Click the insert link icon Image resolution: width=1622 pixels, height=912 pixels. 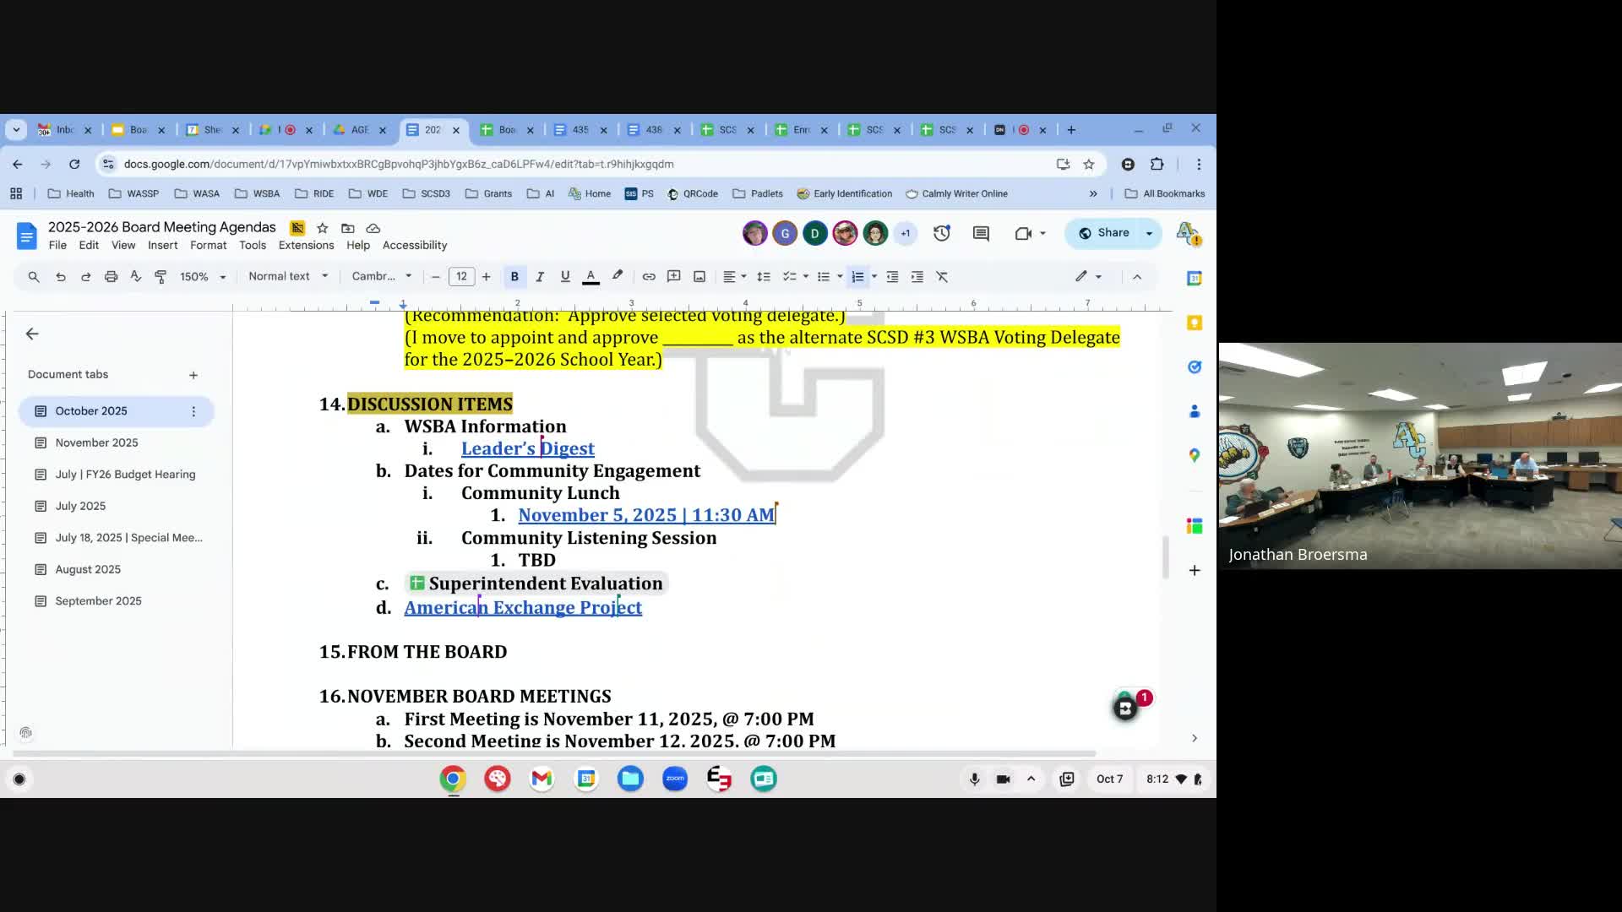(x=649, y=277)
